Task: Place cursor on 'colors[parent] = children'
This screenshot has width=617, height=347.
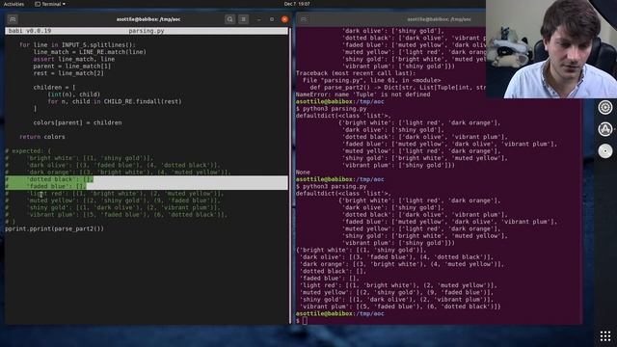Action: click(x=77, y=122)
